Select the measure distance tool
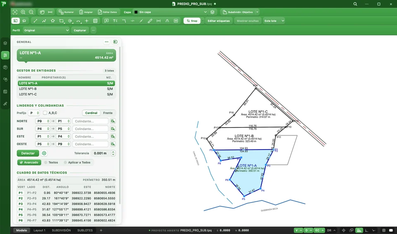 50,12
